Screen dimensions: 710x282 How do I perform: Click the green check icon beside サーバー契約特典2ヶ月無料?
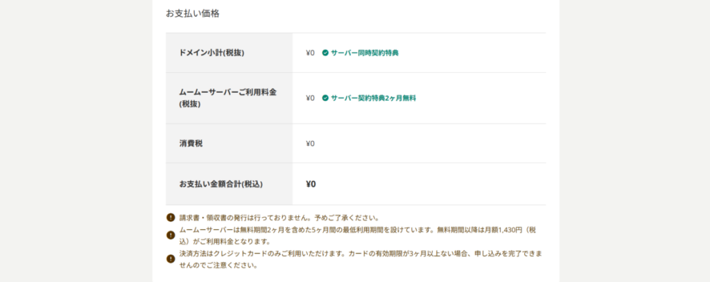tap(325, 98)
